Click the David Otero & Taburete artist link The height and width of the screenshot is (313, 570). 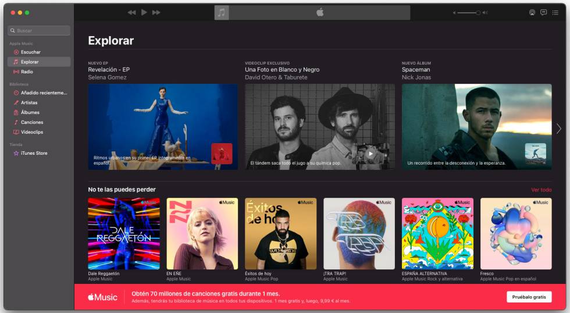point(276,77)
